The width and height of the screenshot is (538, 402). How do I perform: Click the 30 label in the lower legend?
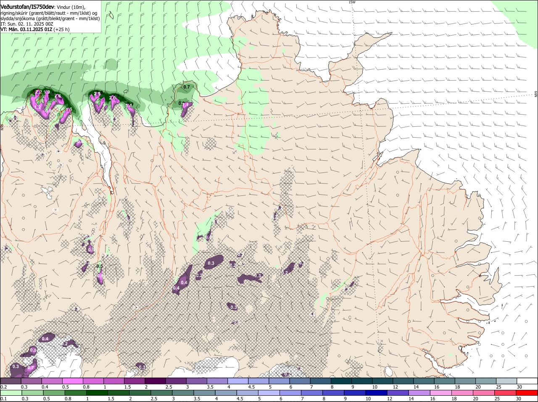(x=519, y=399)
